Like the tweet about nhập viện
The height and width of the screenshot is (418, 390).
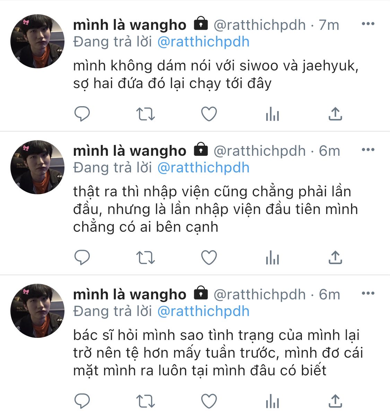tap(209, 258)
